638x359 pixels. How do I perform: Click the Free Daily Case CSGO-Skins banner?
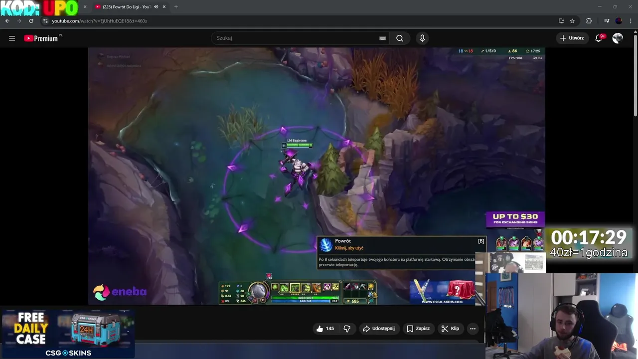pos(67,334)
